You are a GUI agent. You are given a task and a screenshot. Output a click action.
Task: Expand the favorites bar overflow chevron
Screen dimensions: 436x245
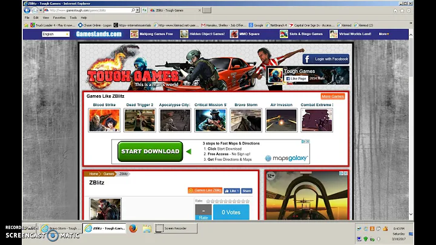411,24
